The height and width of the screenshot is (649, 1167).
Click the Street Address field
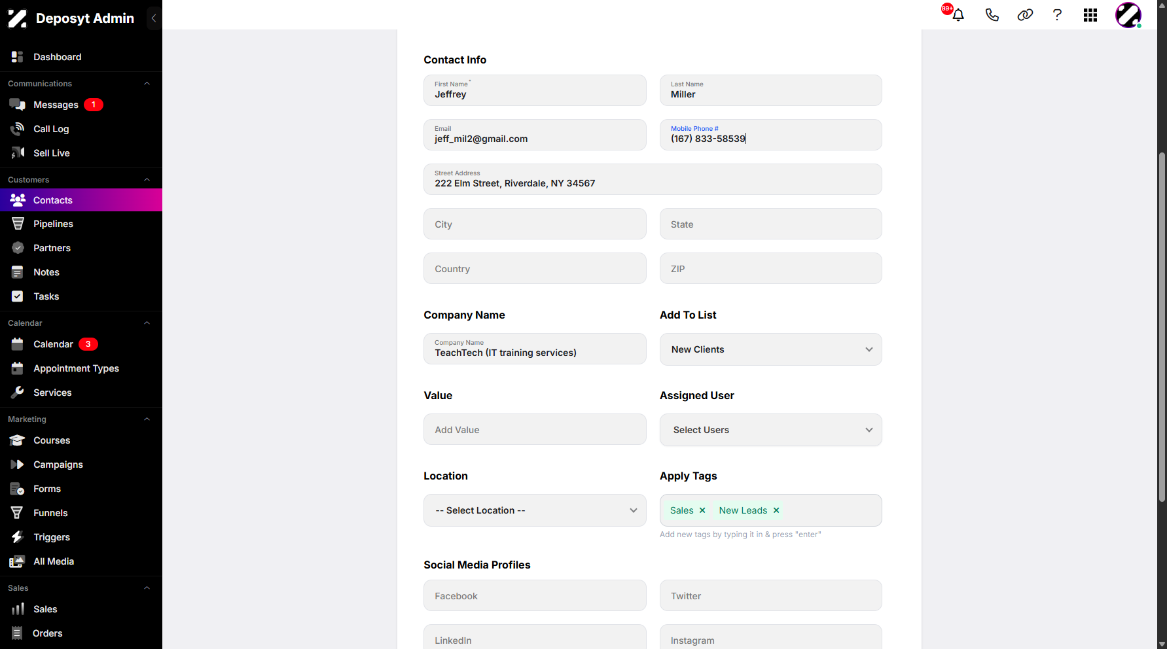coord(653,179)
